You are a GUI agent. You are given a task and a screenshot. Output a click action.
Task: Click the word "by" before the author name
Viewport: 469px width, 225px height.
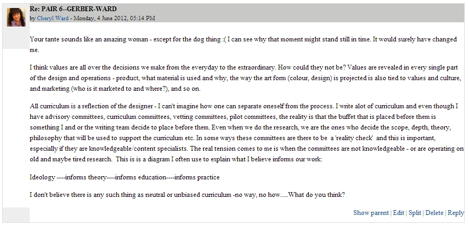pyautogui.click(x=32, y=18)
